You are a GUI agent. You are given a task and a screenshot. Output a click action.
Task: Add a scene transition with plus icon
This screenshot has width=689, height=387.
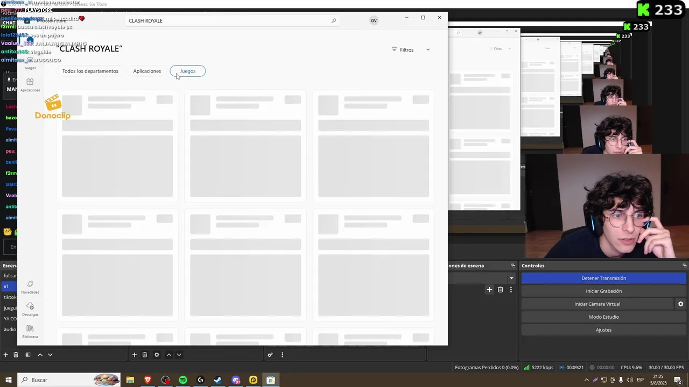coord(489,290)
